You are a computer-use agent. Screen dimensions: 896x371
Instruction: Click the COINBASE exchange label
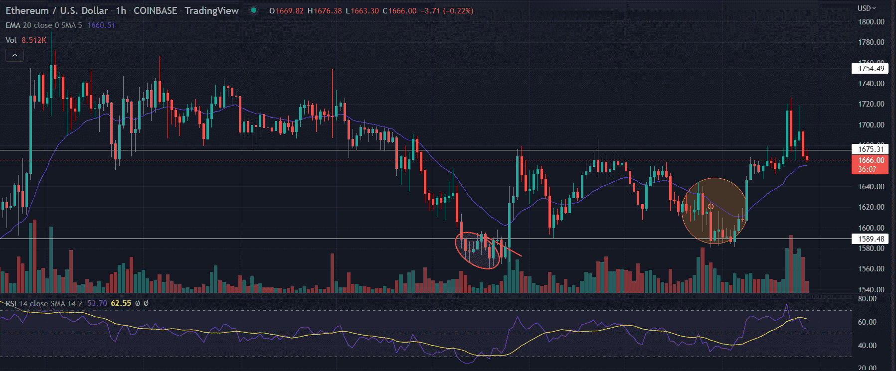coord(155,10)
